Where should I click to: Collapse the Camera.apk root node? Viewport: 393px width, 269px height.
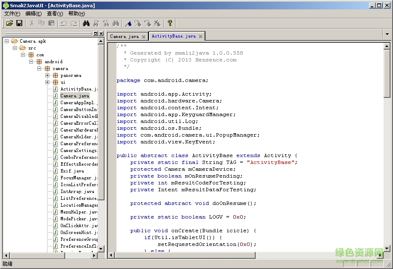coord(7,41)
